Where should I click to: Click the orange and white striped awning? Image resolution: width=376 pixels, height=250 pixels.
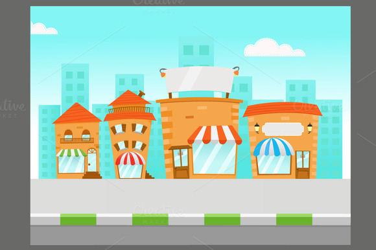point(215,135)
